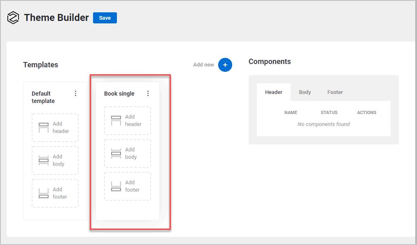Screen dimensions: 417x245
Task: Click header icon in Book single template
Action: coord(116,121)
